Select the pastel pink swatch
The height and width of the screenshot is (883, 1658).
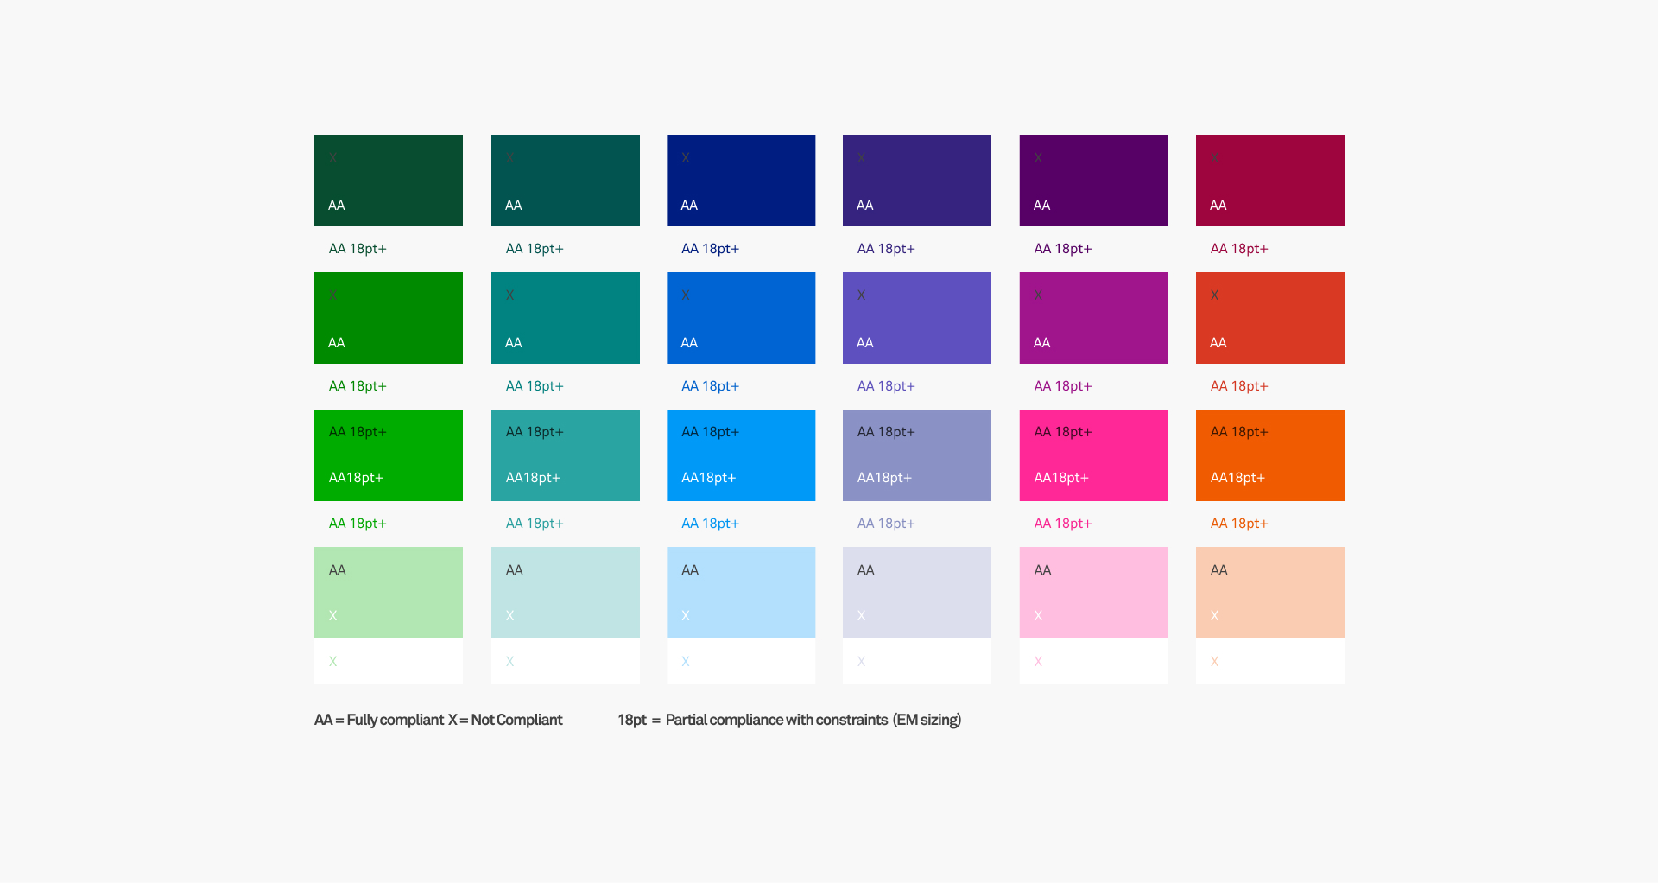point(1093,593)
